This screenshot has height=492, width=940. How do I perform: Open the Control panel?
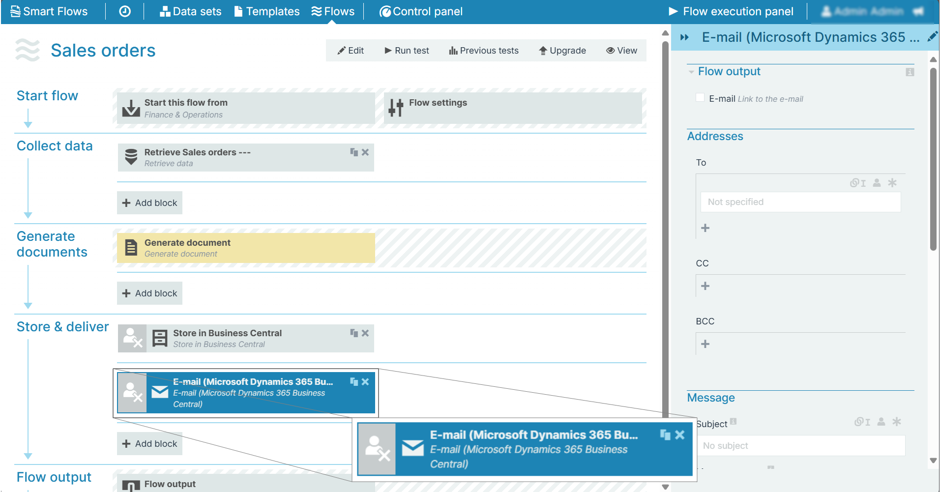(421, 11)
